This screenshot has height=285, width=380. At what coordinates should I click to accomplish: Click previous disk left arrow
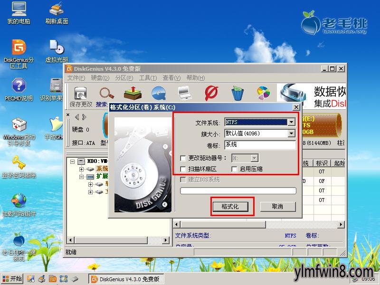click(77, 117)
